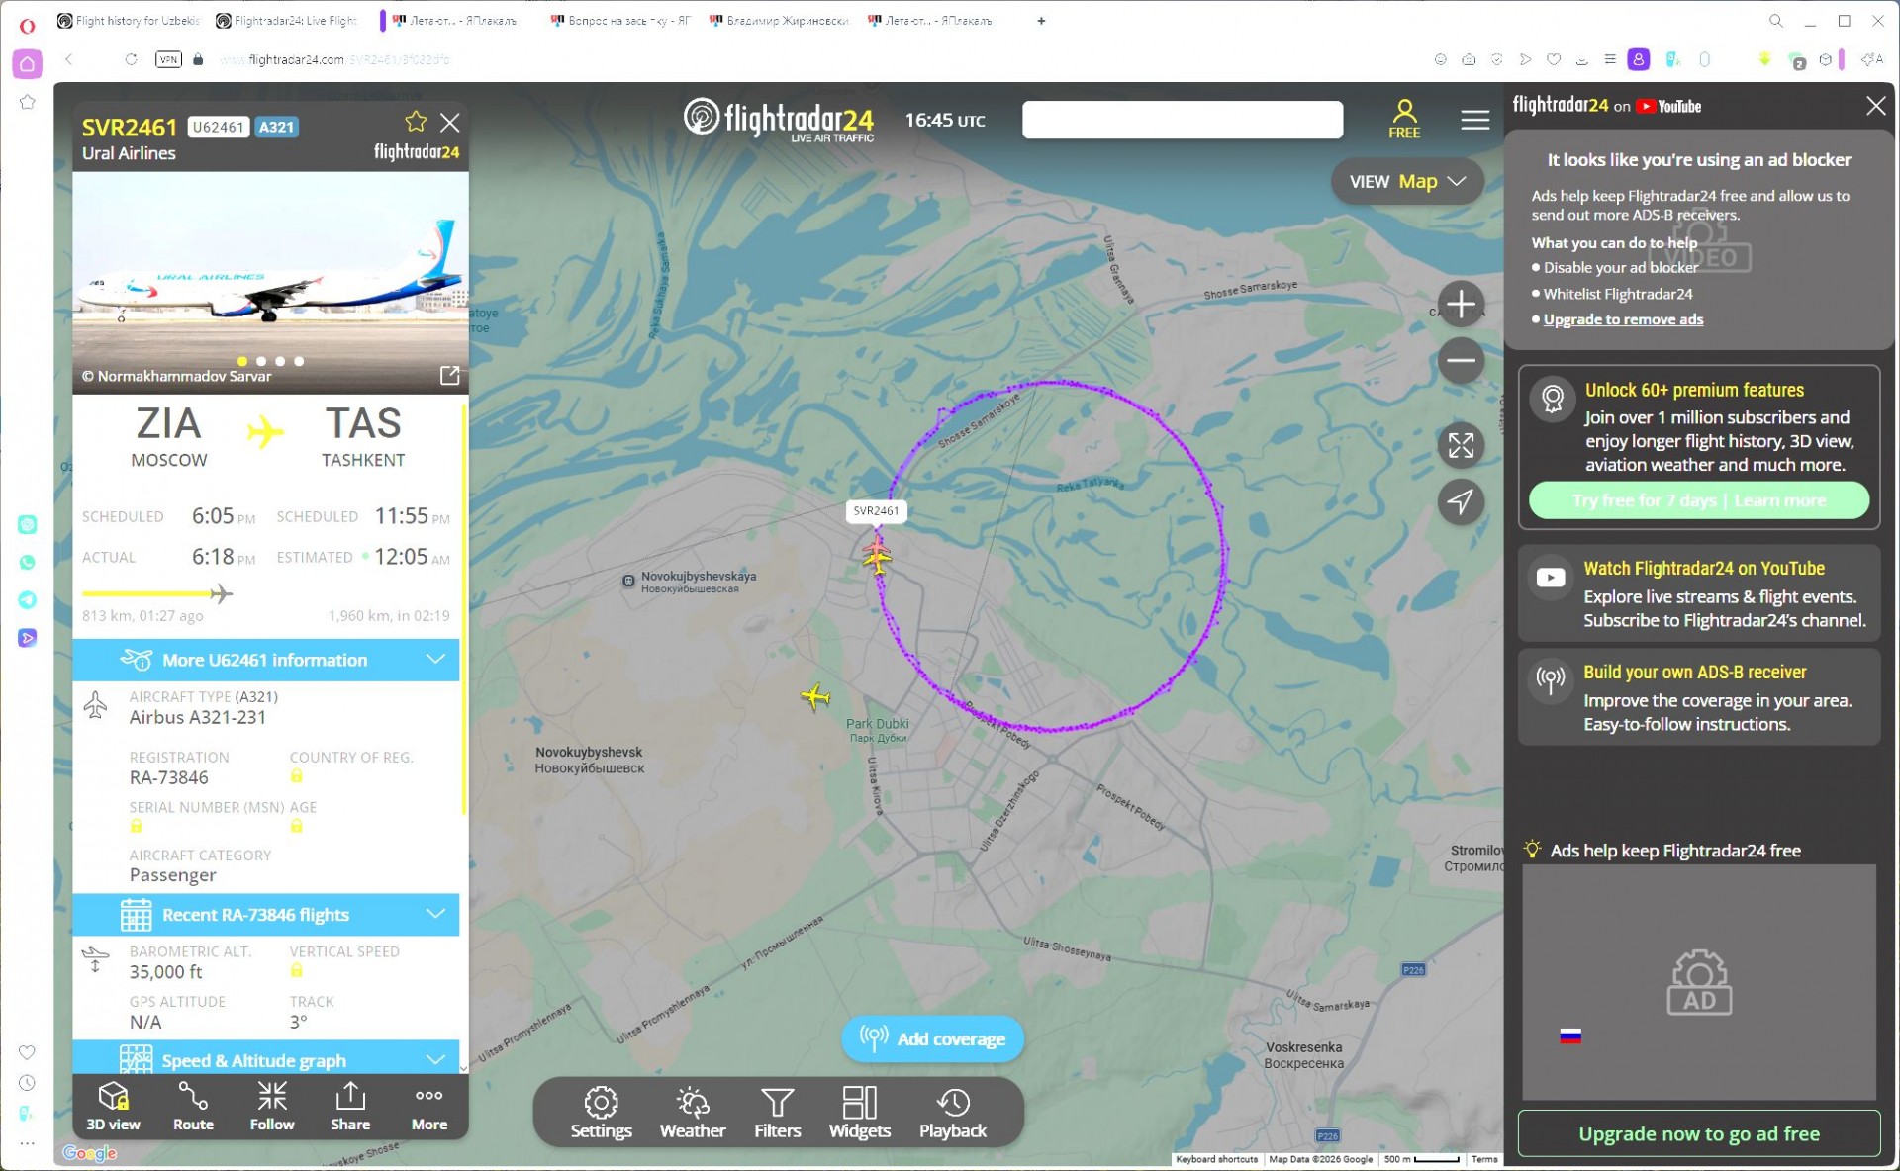Add SVR2461 to favorites with star icon

(x=416, y=122)
